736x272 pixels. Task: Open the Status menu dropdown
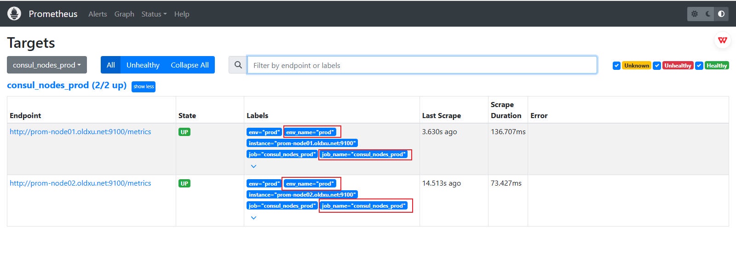click(154, 14)
